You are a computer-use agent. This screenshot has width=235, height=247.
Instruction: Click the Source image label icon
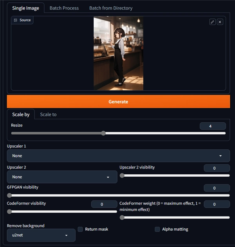tap(15, 20)
